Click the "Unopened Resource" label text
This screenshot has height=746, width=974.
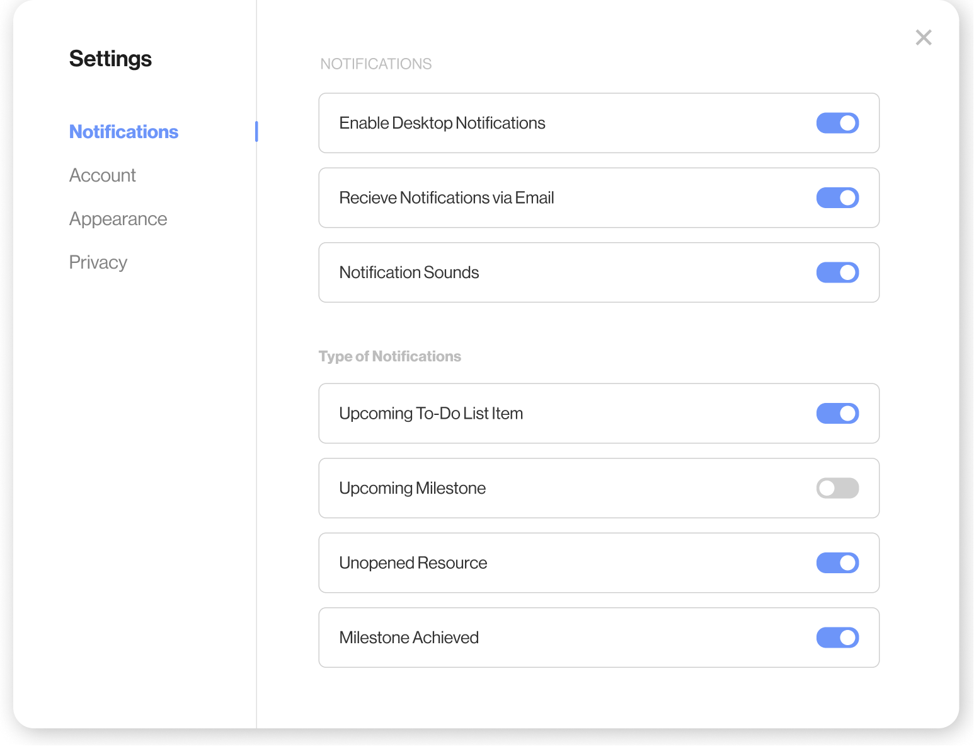click(x=413, y=563)
